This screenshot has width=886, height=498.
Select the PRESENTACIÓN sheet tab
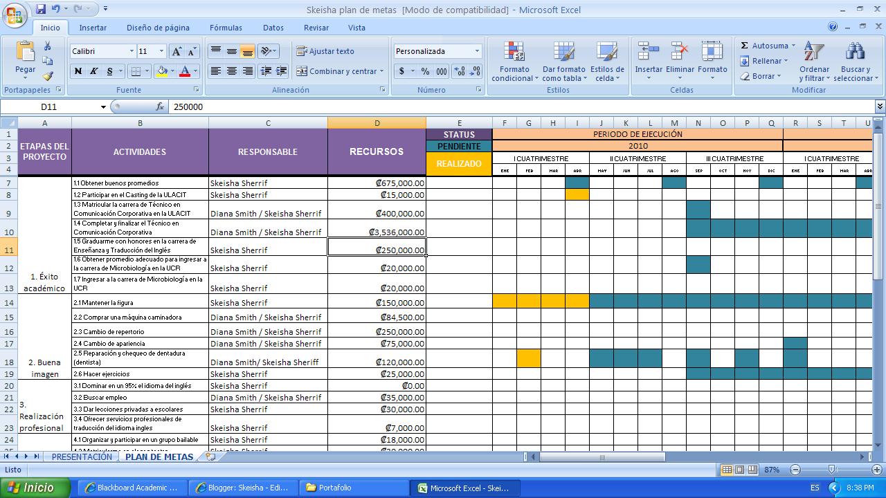coord(81,456)
